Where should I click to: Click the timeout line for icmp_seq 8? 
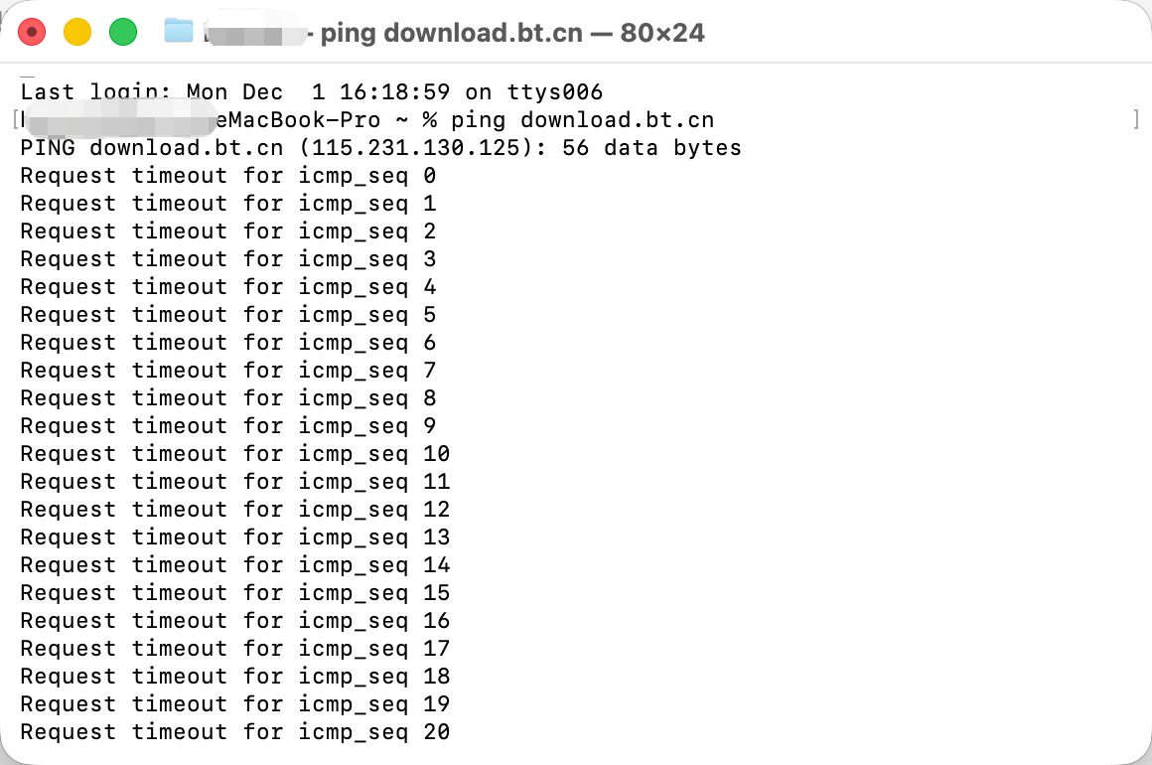click(x=228, y=398)
